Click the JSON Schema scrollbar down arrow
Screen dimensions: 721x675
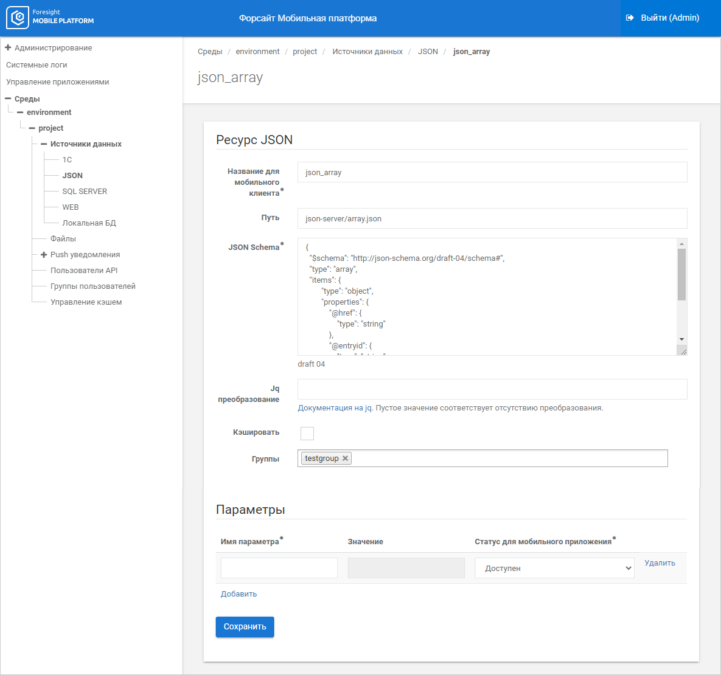682,339
